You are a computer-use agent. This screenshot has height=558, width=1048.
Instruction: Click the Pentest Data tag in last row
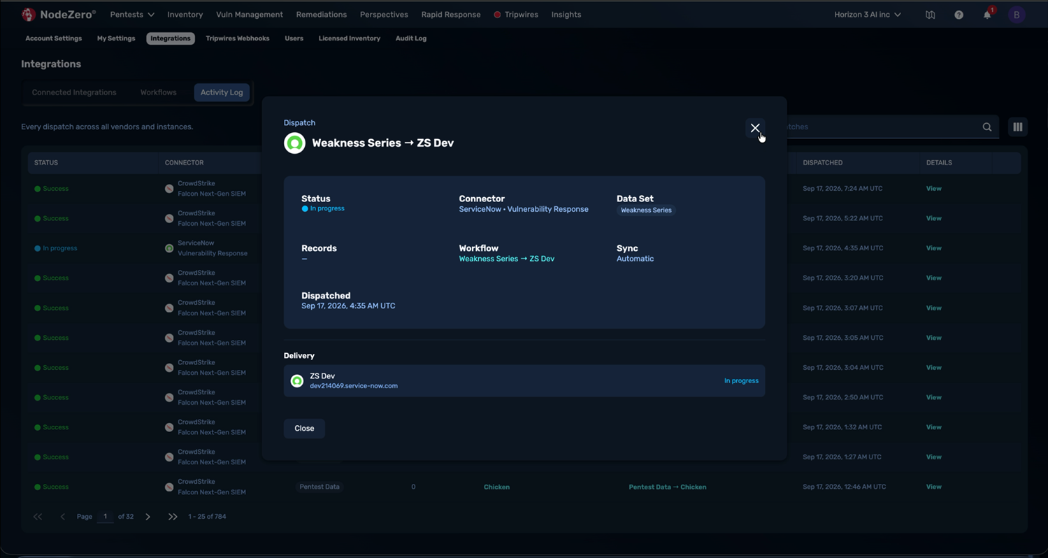pyautogui.click(x=320, y=487)
